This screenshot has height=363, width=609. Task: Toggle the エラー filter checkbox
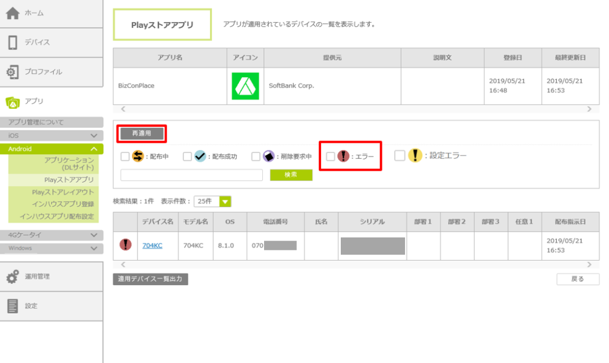coord(330,157)
